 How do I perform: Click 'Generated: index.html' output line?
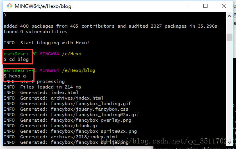[41, 92]
